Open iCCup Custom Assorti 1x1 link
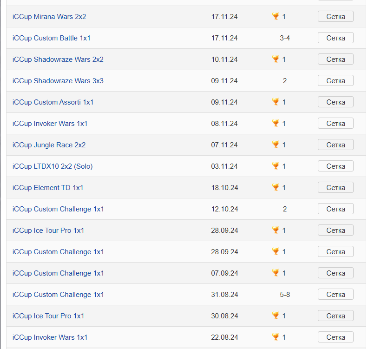 click(53, 102)
